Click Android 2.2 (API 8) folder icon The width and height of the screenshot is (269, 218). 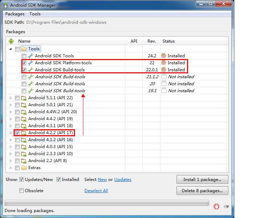click(24, 161)
